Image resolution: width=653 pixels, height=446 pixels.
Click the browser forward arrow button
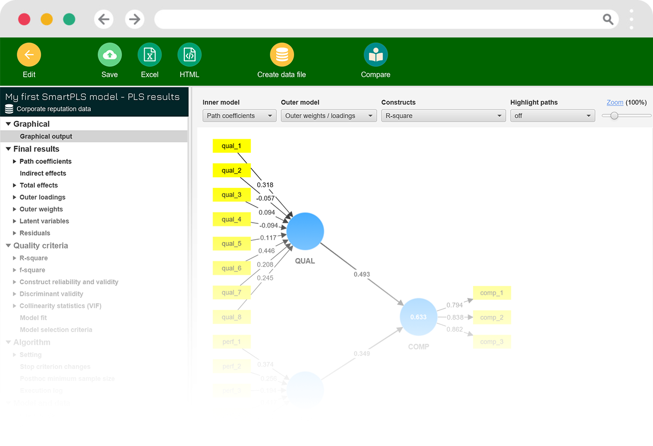click(134, 20)
